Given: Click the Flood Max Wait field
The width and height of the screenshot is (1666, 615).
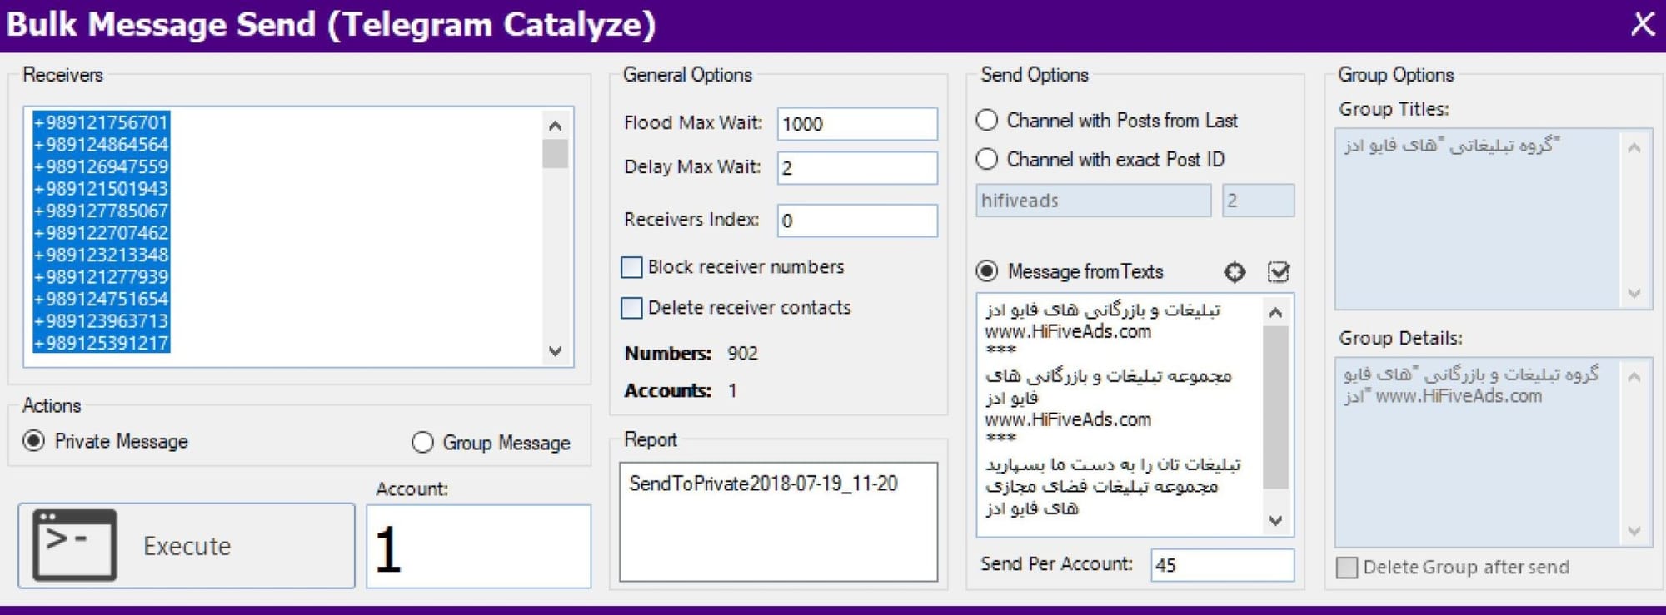Looking at the screenshot, I should pos(856,124).
